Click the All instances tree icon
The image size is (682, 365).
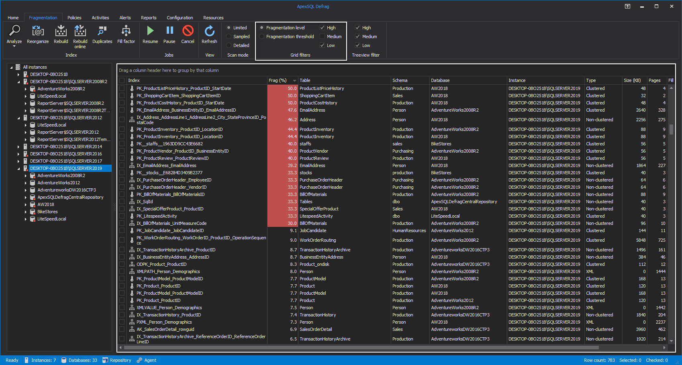(x=18, y=67)
